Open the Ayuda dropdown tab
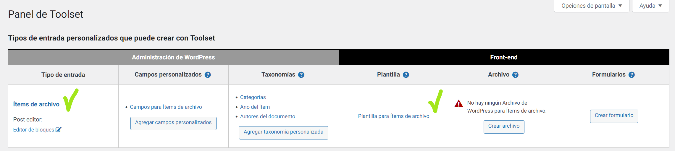This screenshot has width=675, height=151. pyautogui.click(x=650, y=6)
